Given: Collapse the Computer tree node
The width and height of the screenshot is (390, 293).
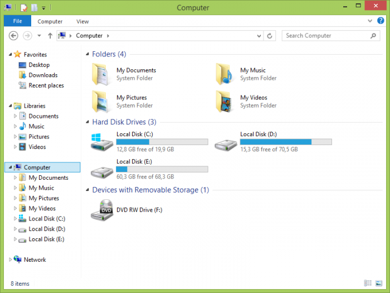Looking at the screenshot, I should pos(10,167).
